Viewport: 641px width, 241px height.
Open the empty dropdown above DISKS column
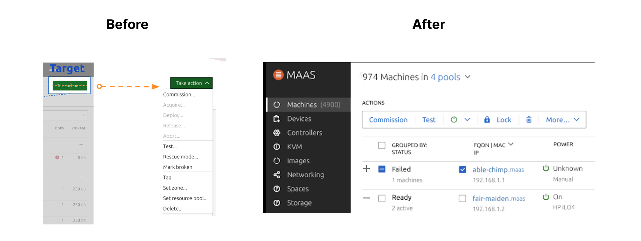[x=65, y=115]
